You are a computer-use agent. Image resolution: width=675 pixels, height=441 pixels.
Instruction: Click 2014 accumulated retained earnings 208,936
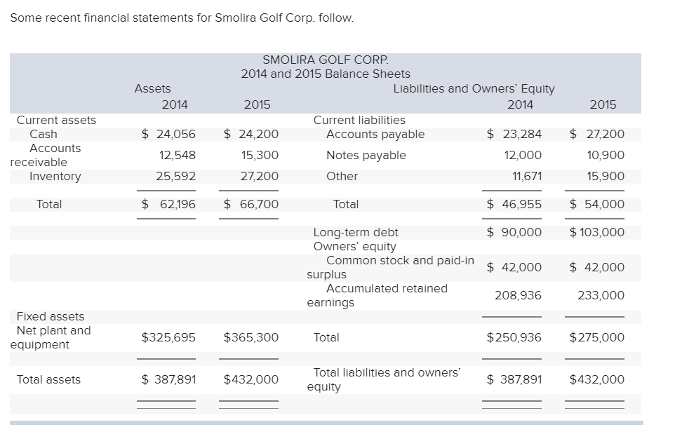518,295
